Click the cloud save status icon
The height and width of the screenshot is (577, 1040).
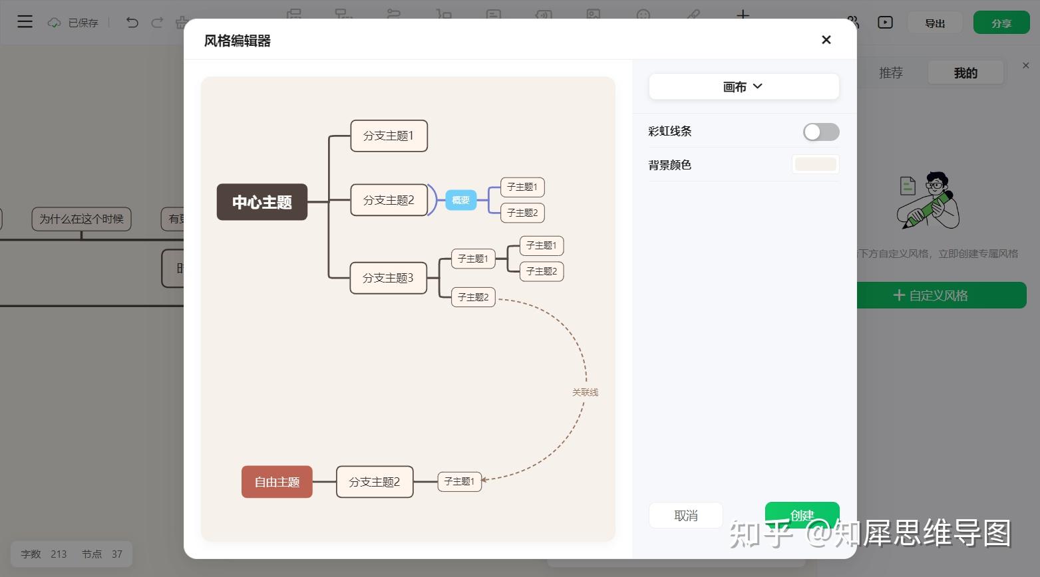[x=53, y=22]
